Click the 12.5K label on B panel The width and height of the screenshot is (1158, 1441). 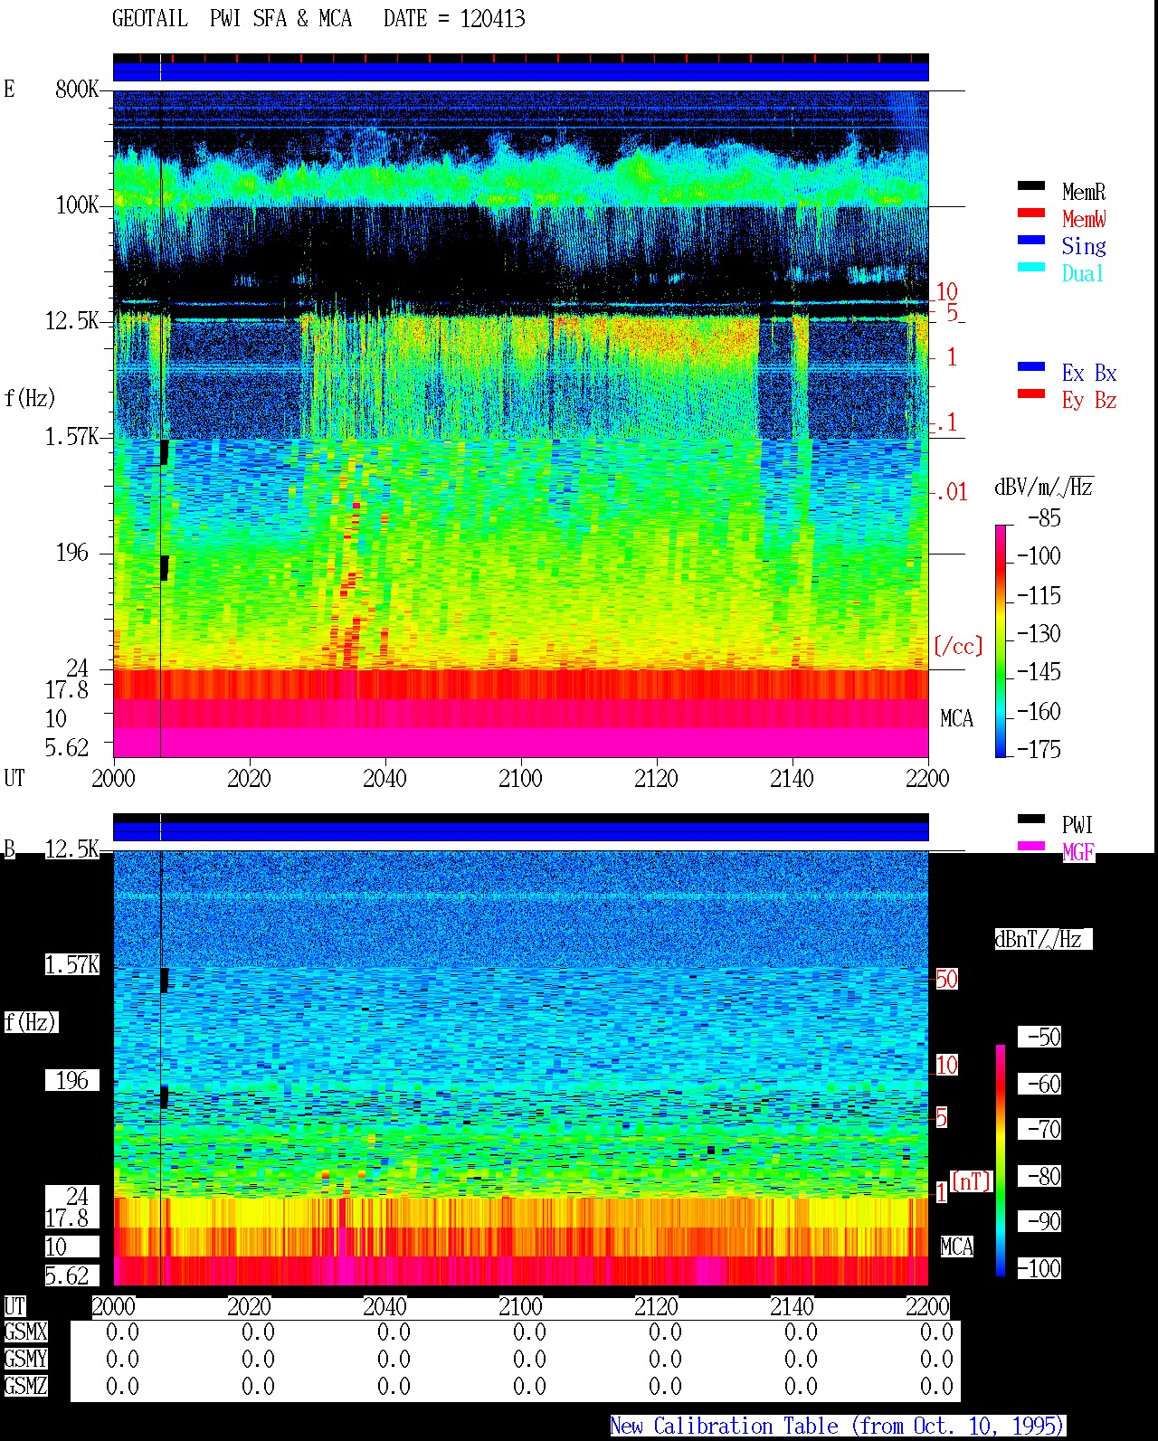pyautogui.click(x=72, y=848)
